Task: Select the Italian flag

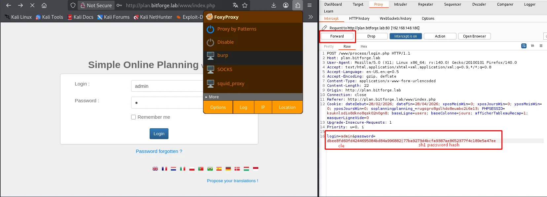Action: (183, 169)
